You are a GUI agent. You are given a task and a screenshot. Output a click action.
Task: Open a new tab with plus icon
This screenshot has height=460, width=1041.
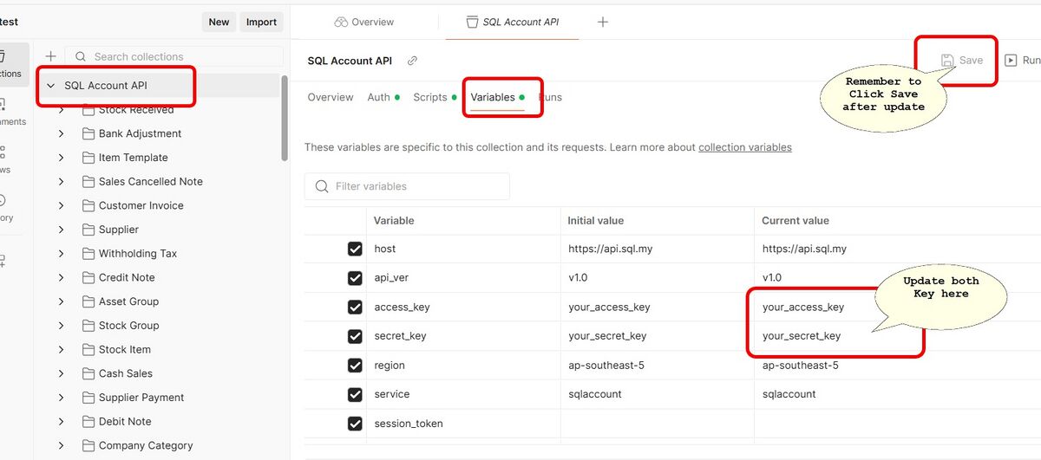pos(603,22)
